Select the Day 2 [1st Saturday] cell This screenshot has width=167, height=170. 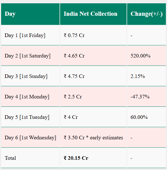pos(27,56)
